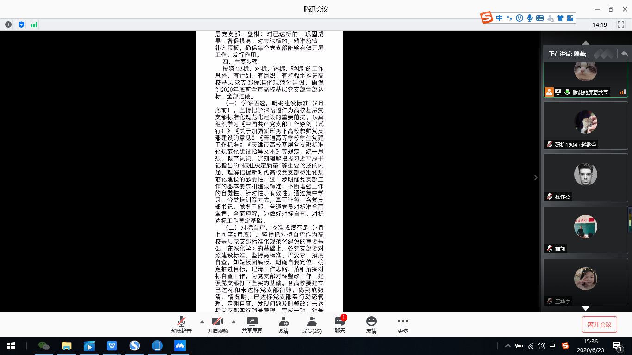The image size is (632, 355).
Task: Open video options arrow beside 开启视频
Action: tap(233, 322)
